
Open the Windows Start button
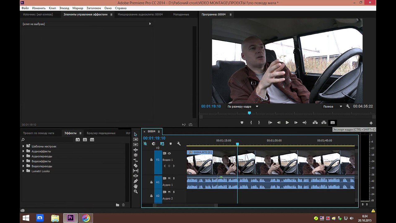click(x=26, y=218)
